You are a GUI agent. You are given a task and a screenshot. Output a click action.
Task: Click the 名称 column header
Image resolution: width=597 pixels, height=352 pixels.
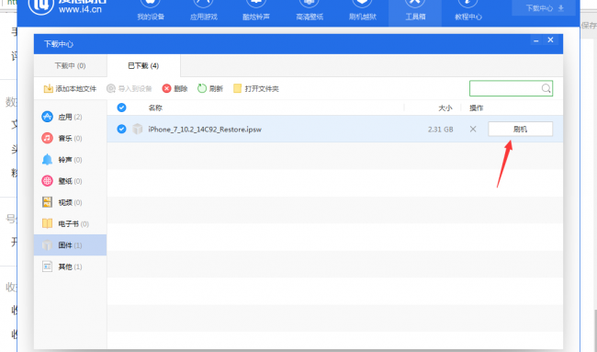(x=155, y=108)
